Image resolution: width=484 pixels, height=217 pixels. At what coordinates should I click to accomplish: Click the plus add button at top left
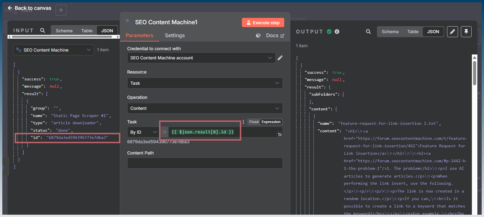61,10
